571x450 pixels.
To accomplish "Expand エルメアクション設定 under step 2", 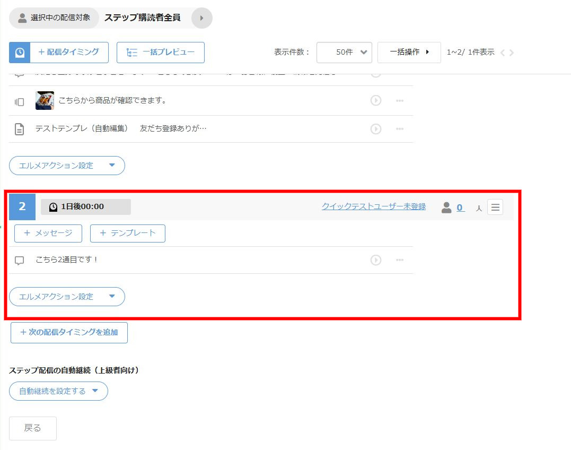I will tap(67, 297).
